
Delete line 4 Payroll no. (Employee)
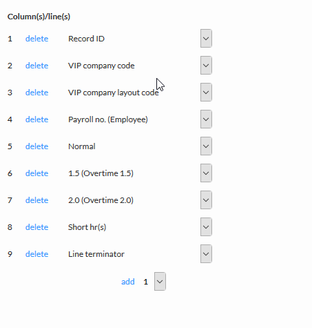tap(37, 119)
